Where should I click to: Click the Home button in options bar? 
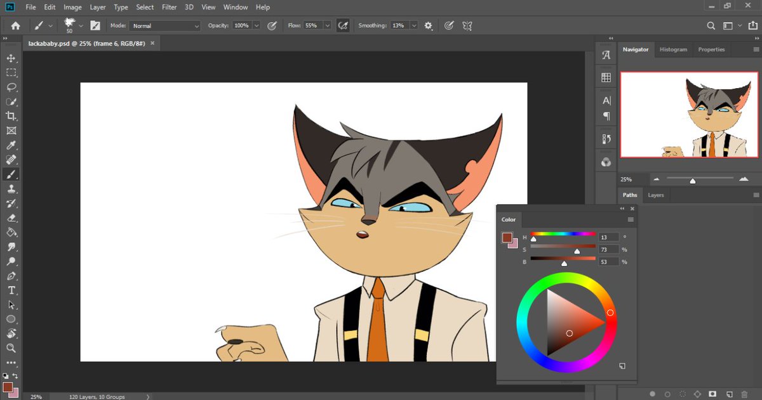click(15, 26)
